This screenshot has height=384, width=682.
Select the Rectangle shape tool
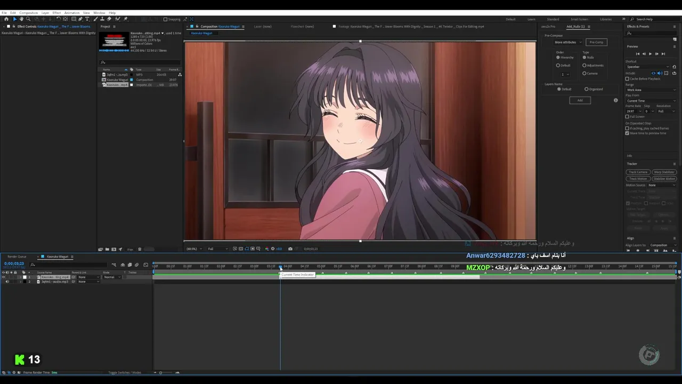point(74,19)
